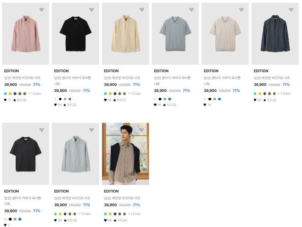The image size is (302, 227).
Task: Favorite the pink linen shirt via heart
Action: pos(42,10)
